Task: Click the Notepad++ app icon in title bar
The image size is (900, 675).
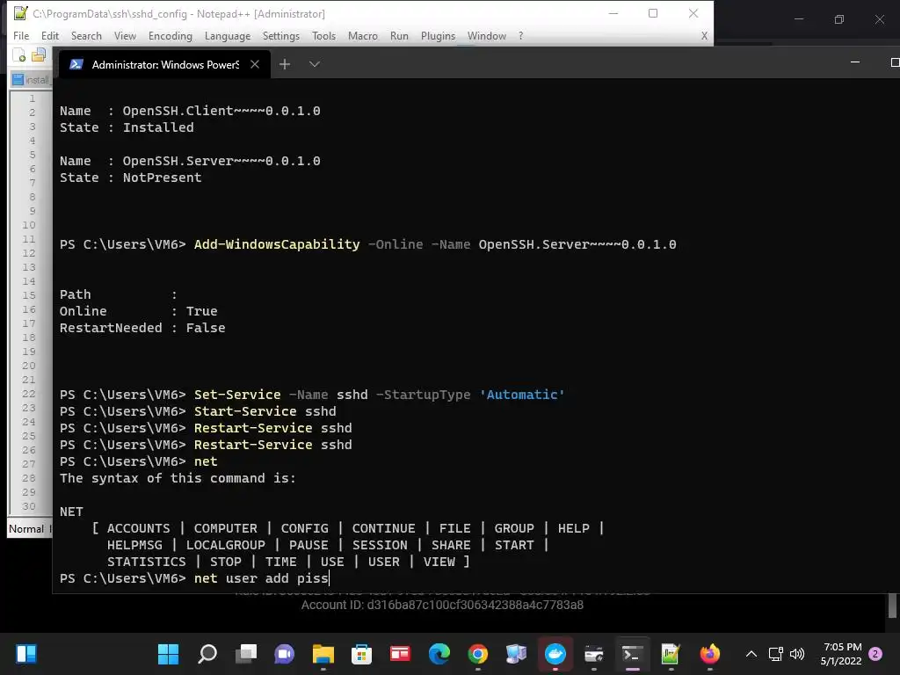Action: click(21, 12)
